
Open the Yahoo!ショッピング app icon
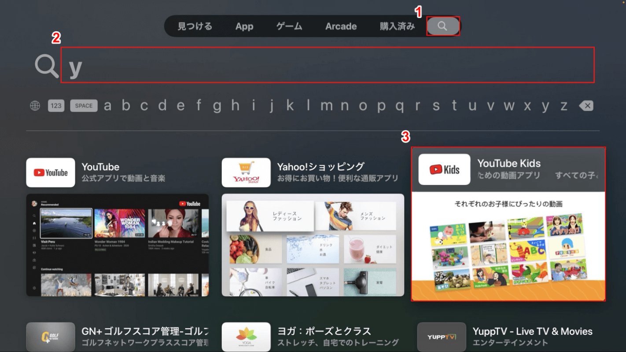246,172
